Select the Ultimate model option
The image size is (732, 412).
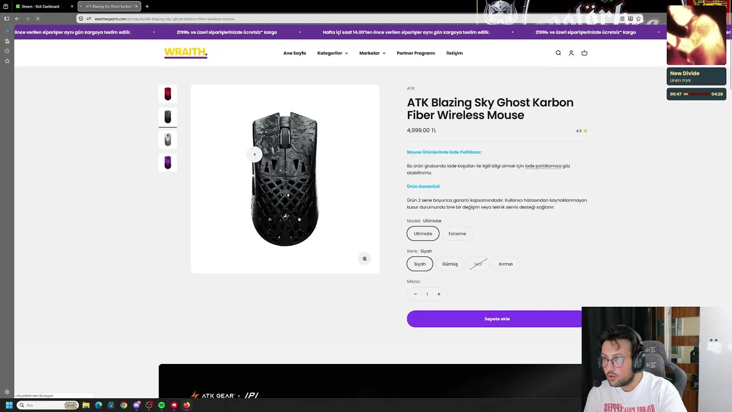pyautogui.click(x=423, y=233)
